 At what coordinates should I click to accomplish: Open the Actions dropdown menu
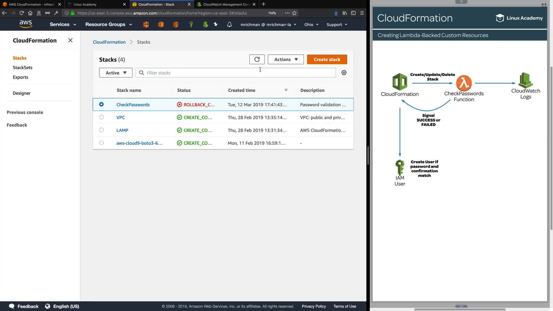click(285, 59)
